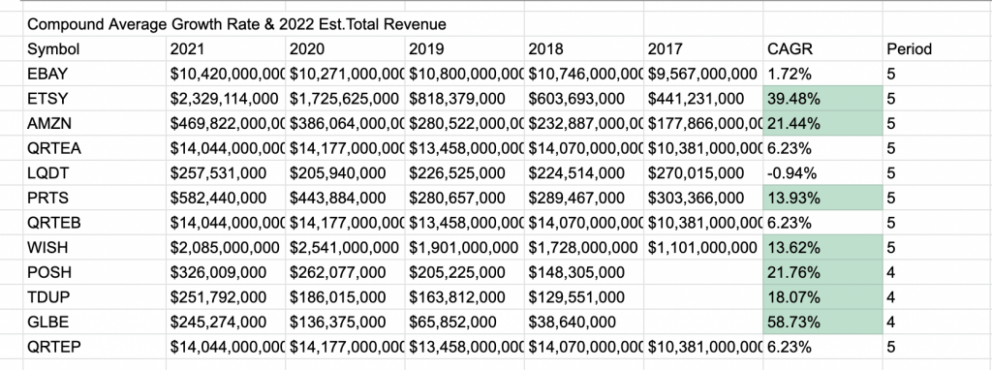This screenshot has height=370, width=992.
Task: Select green CAGR cell 58.73%
Action: 823,322
